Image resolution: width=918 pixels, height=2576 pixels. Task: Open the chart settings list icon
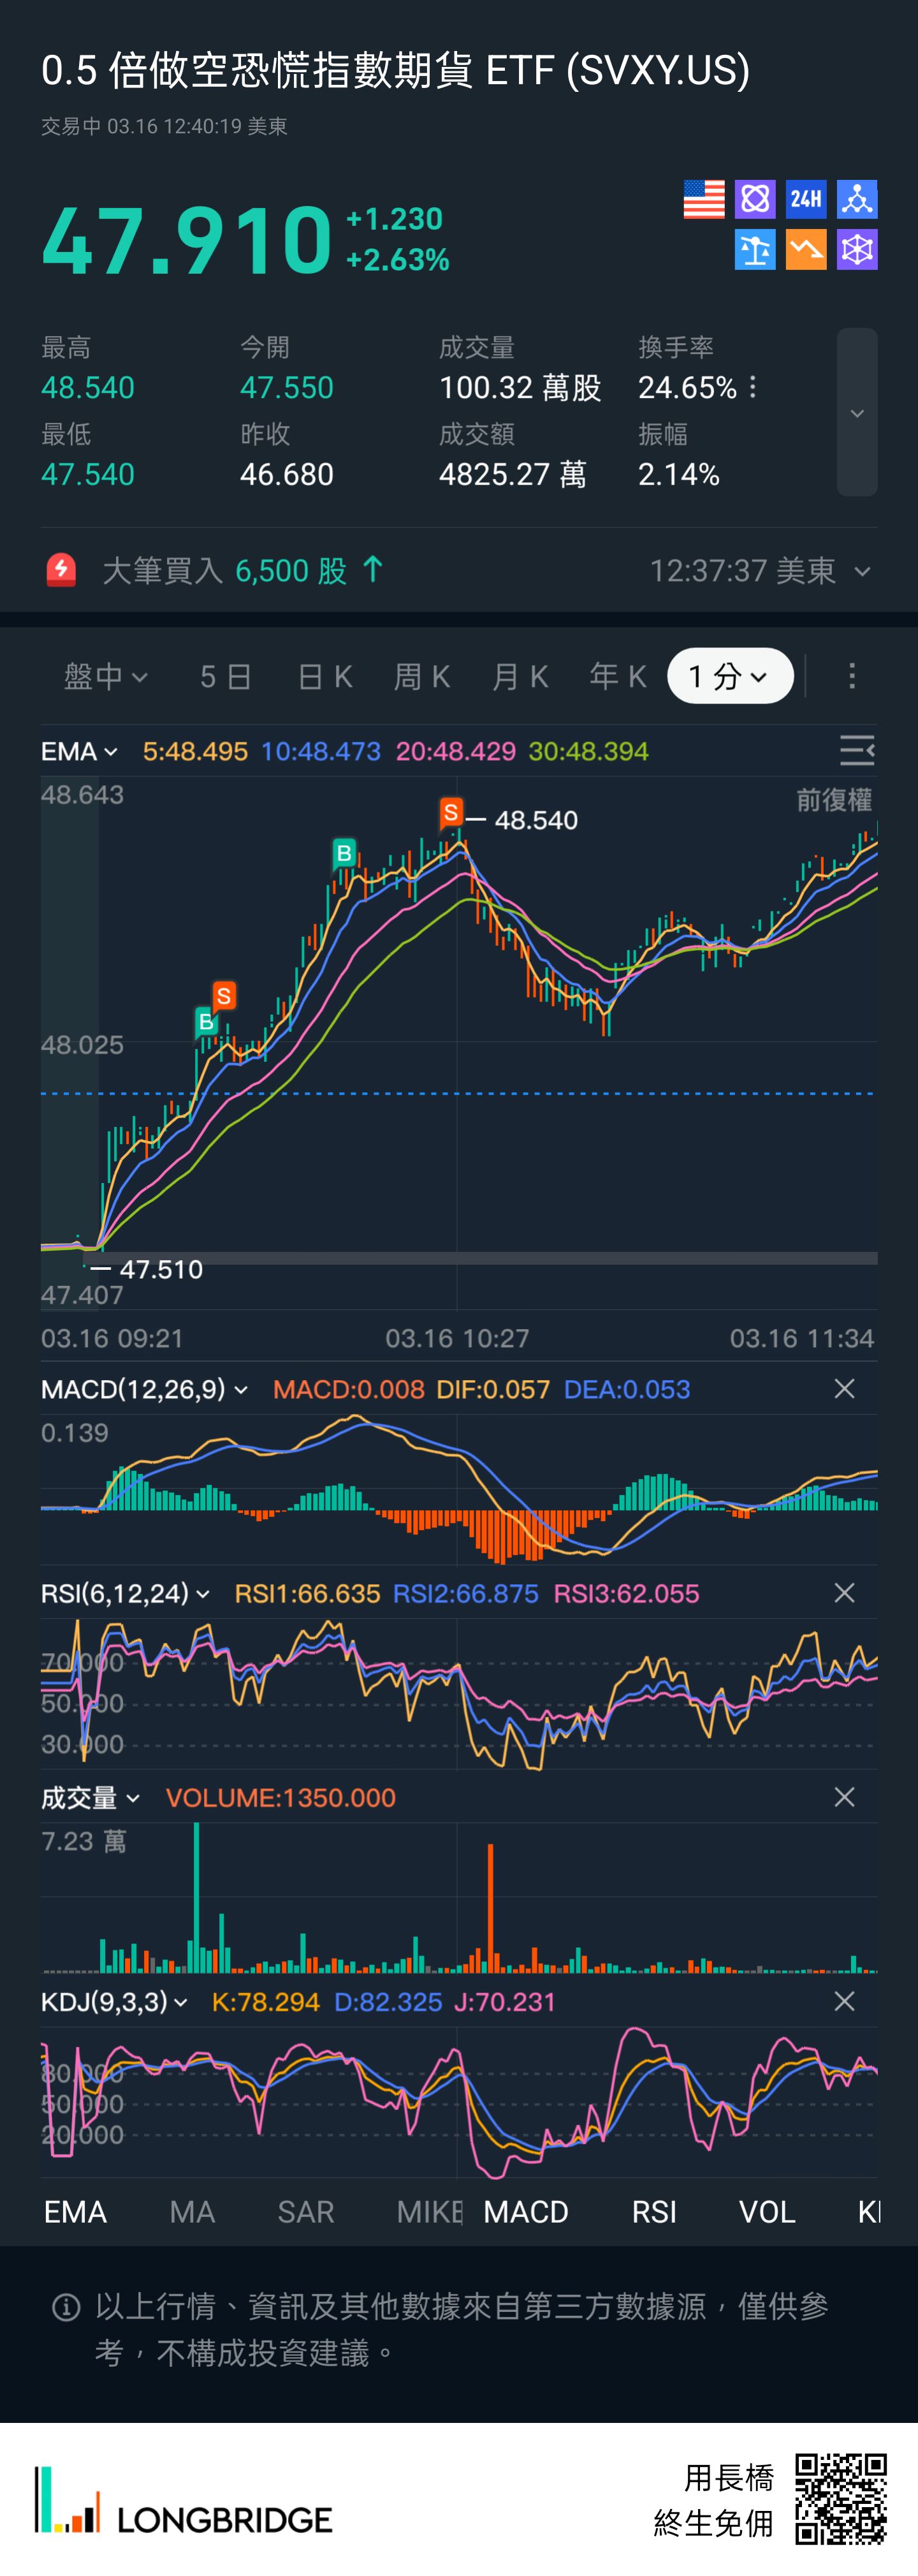pos(856,751)
